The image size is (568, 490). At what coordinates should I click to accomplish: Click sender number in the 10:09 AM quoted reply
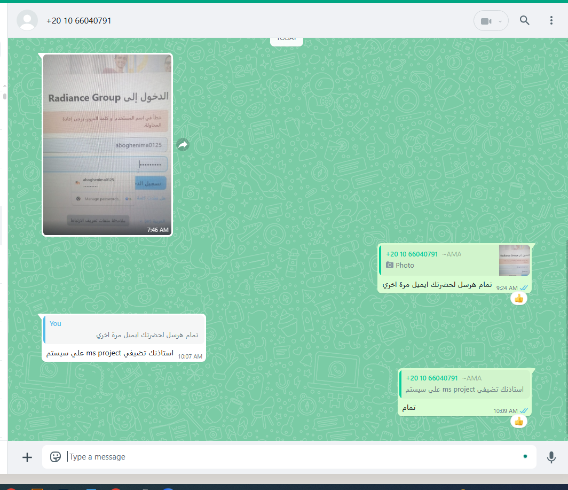(x=432, y=378)
